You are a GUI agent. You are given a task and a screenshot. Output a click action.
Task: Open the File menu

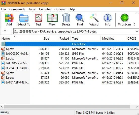[4, 9]
